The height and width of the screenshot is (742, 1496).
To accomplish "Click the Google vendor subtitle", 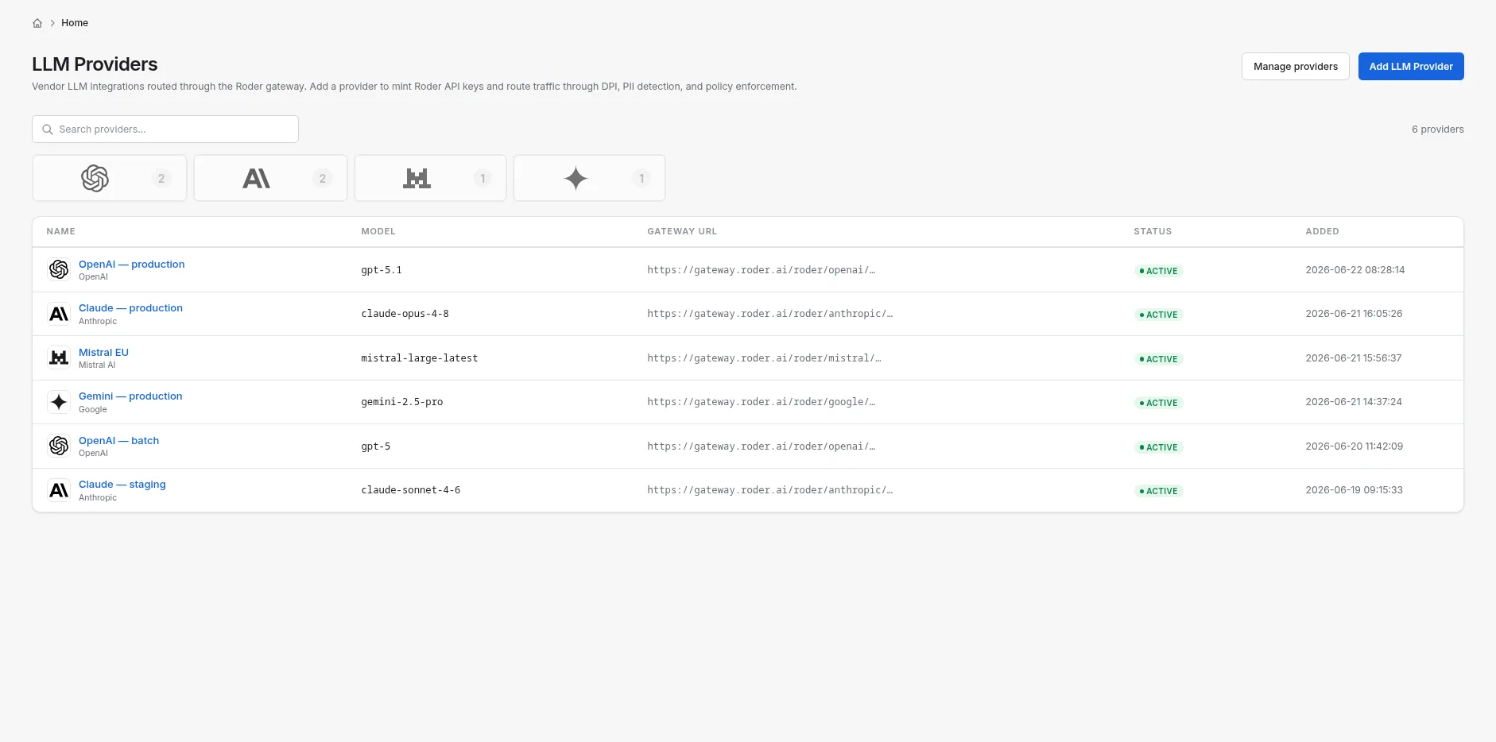I will click(x=92, y=410).
